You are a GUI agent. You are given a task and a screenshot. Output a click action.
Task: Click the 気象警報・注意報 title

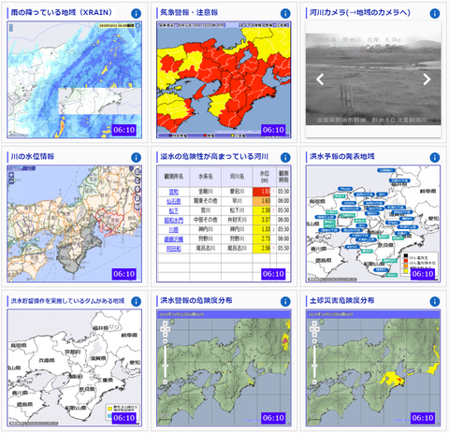coord(189,12)
